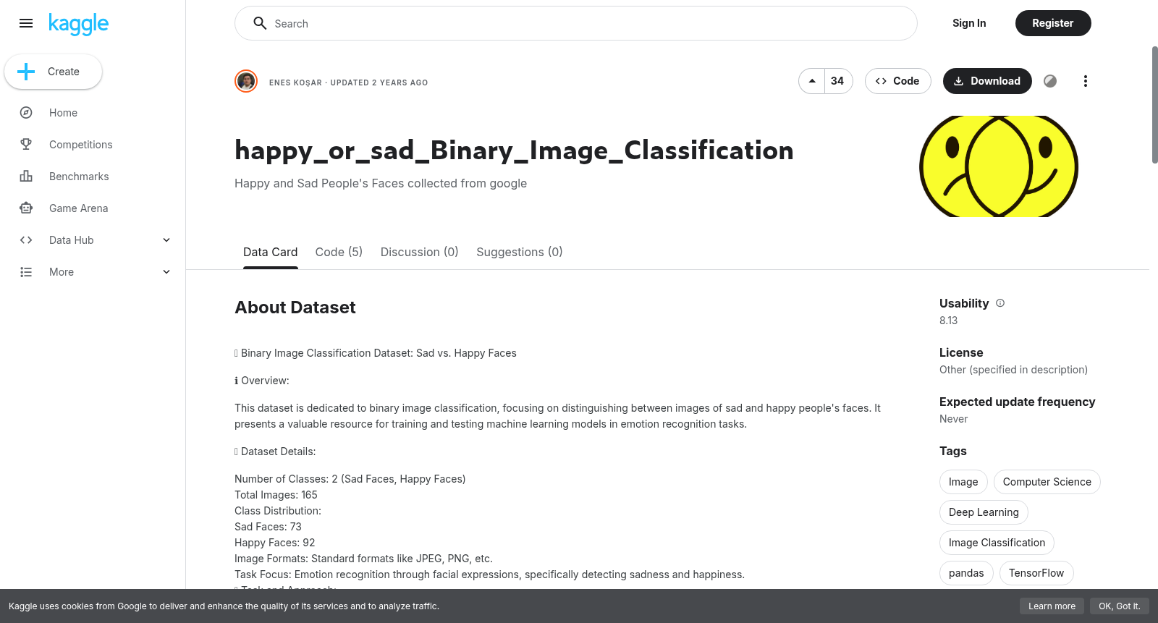The image size is (1158, 623).
Task: Click the Code button near Download
Action: coord(897,81)
